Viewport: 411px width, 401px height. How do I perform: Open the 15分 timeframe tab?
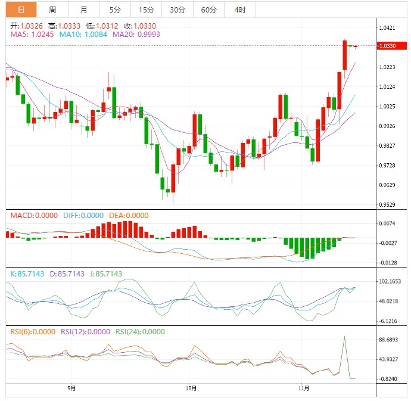pos(147,10)
